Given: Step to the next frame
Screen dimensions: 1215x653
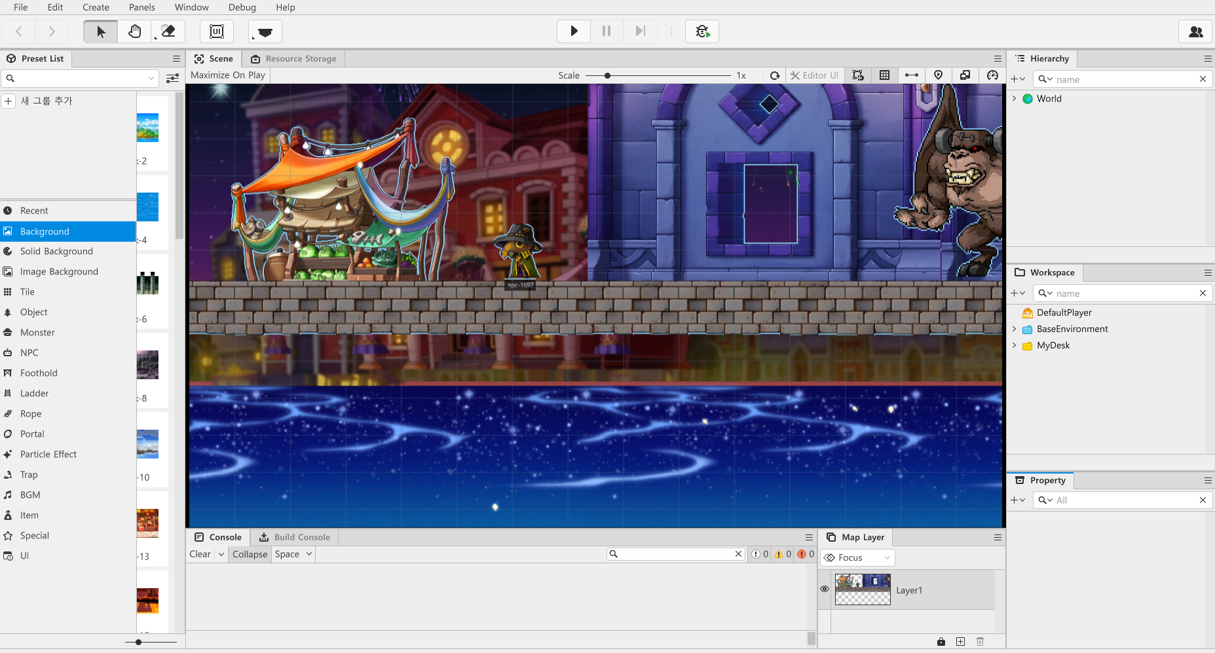Looking at the screenshot, I should [x=641, y=31].
